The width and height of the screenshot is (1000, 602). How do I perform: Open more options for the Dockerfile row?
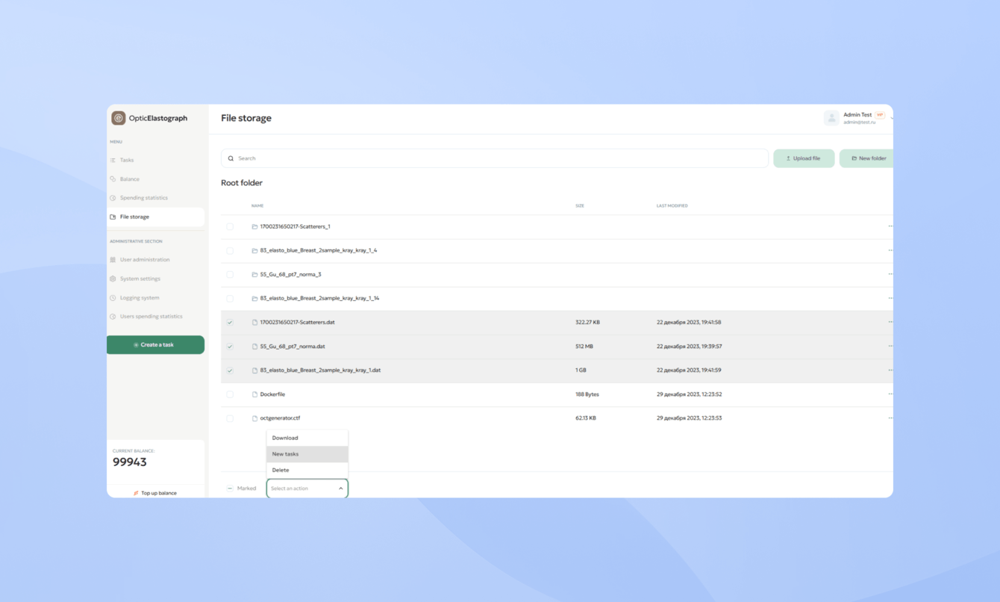(890, 394)
